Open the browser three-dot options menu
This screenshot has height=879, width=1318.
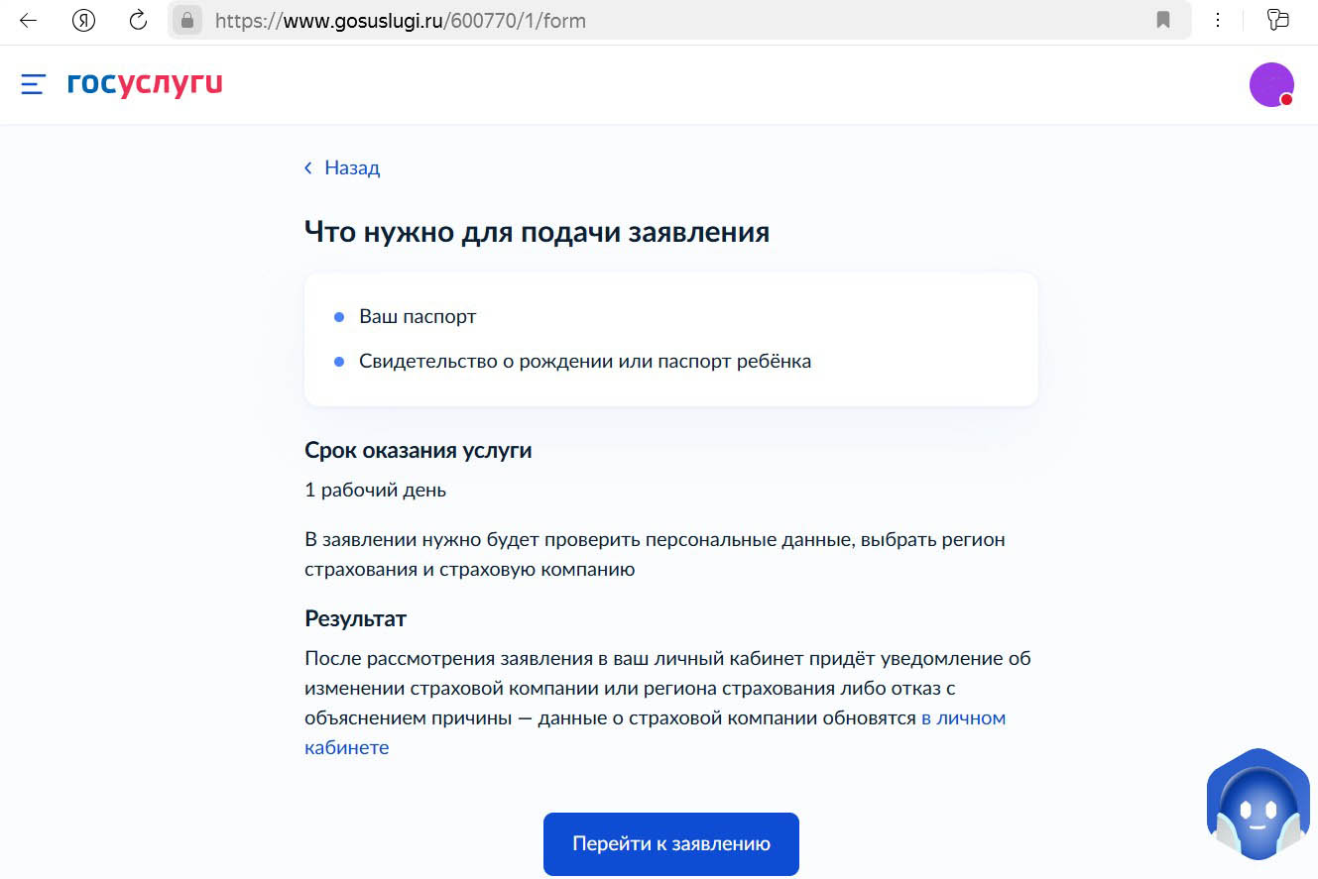[1218, 20]
